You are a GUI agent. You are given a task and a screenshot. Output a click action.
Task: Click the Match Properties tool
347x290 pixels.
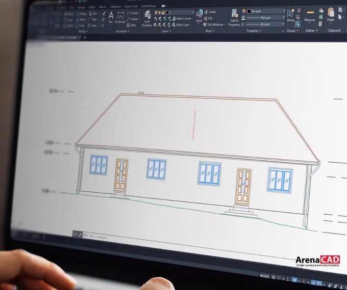pos(234,18)
